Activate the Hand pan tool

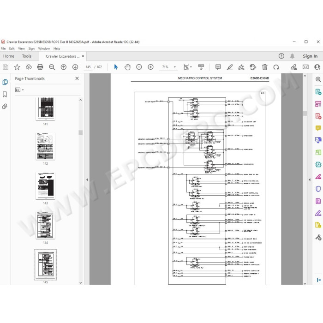tap(127, 67)
